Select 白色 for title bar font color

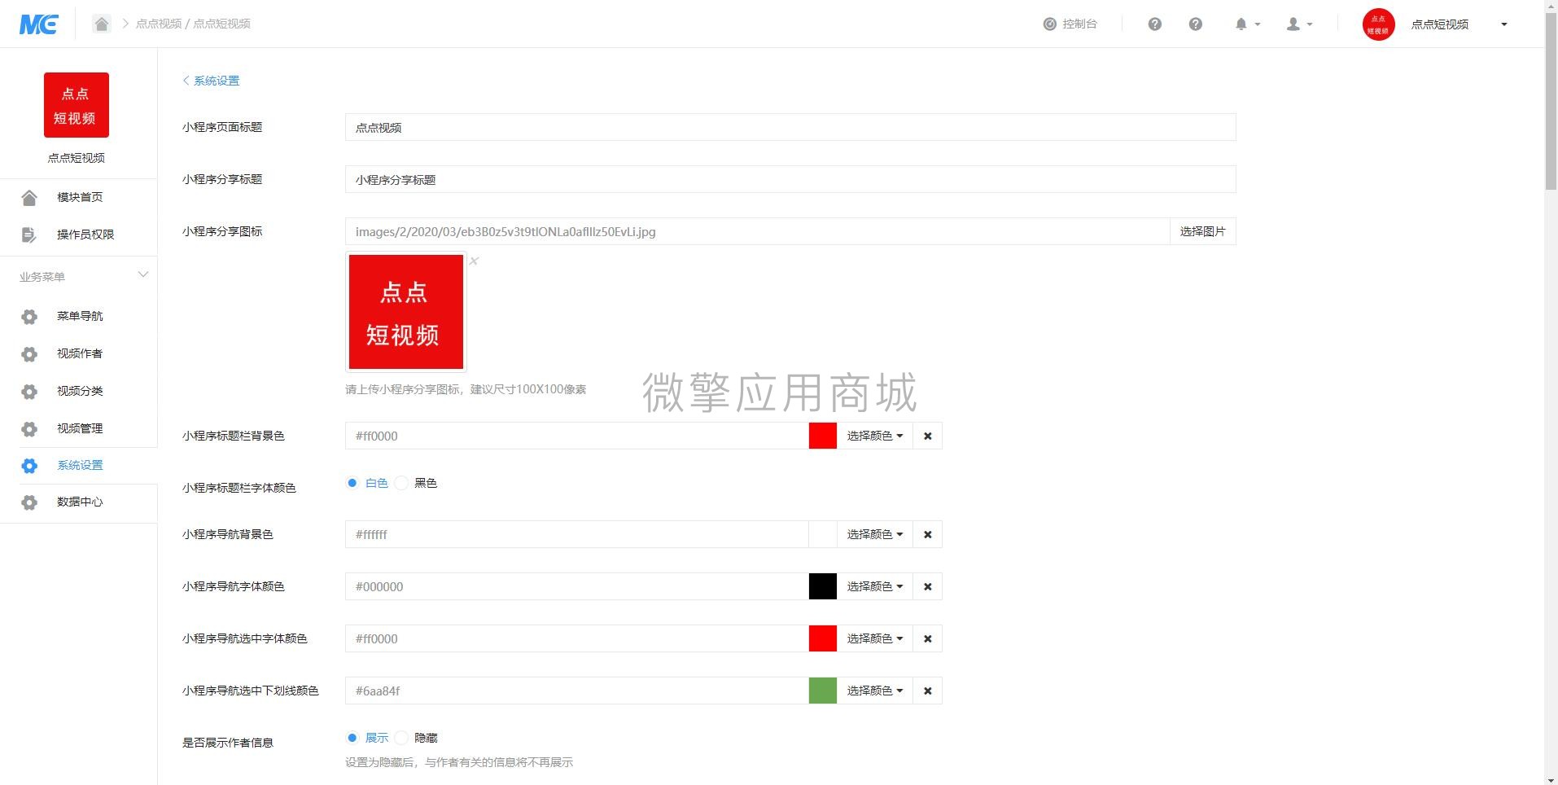(352, 483)
